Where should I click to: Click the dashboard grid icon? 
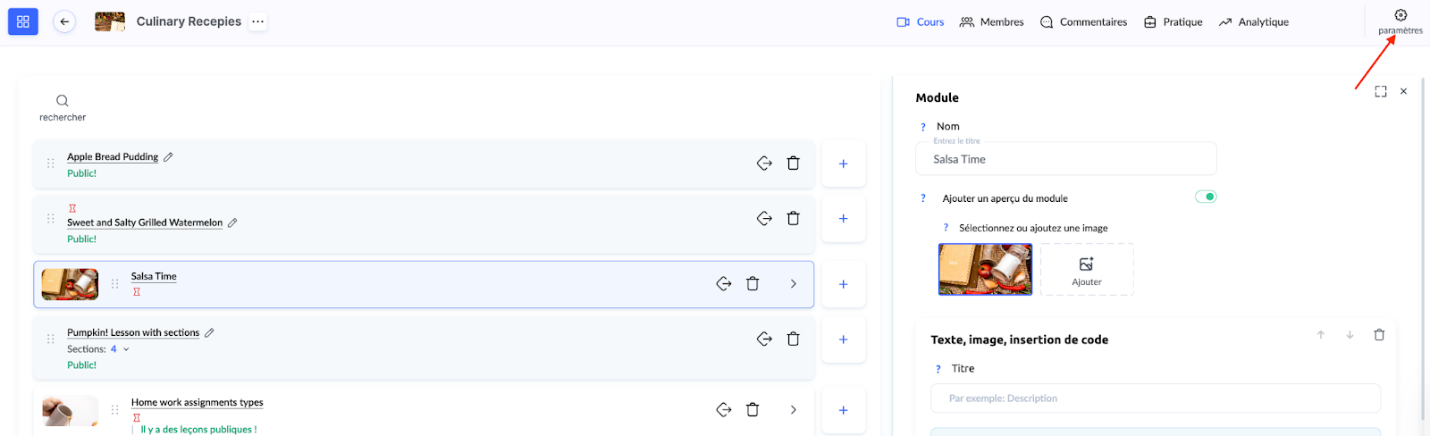point(23,21)
